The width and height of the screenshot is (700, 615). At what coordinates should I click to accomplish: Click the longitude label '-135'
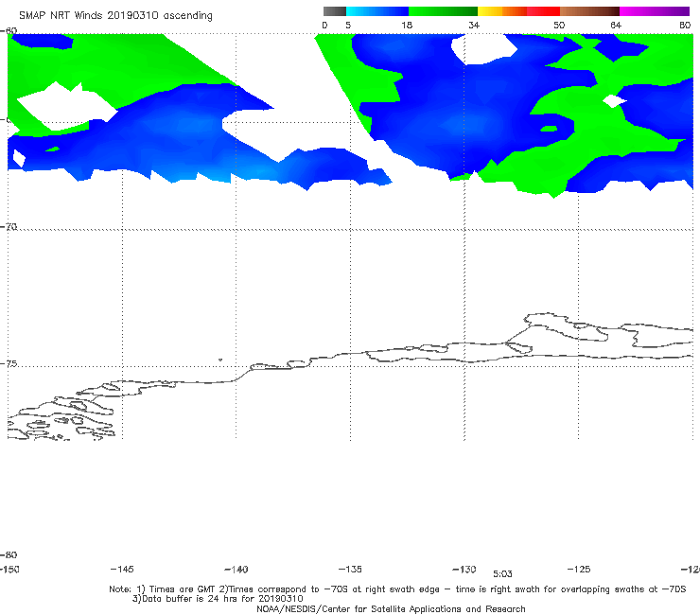click(x=350, y=569)
